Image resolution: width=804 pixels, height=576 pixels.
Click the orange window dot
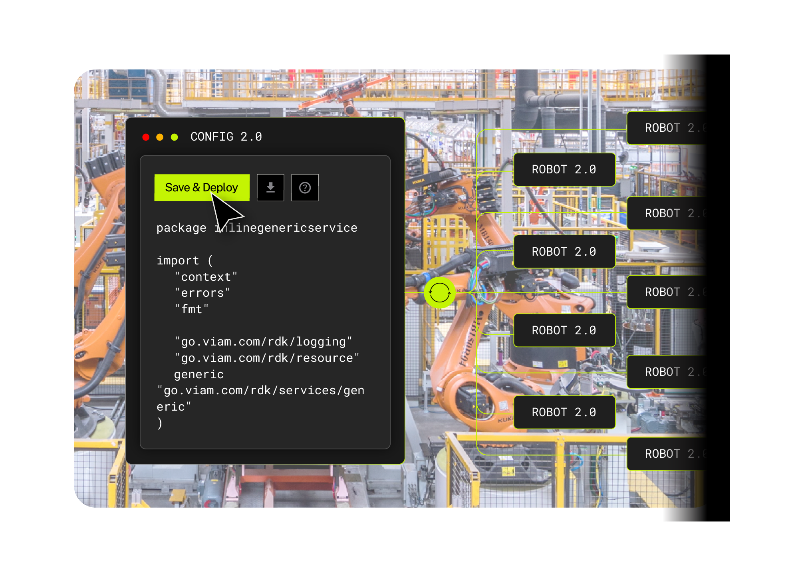(x=160, y=137)
